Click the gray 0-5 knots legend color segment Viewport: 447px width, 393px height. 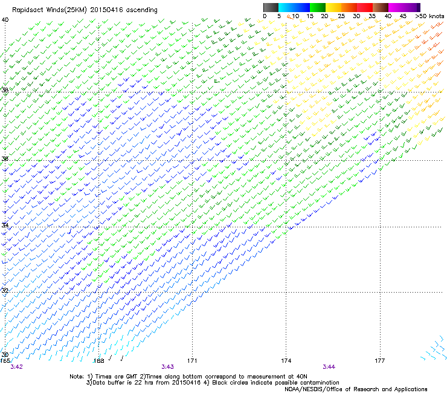point(271,7)
